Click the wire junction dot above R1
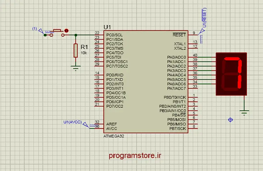 tap(76, 35)
